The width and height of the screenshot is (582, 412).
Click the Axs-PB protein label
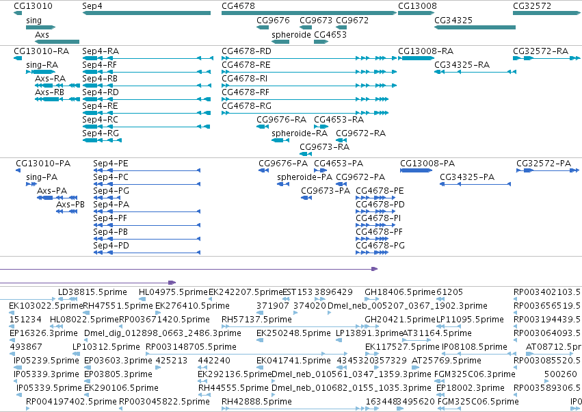click(x=70, y=205)
